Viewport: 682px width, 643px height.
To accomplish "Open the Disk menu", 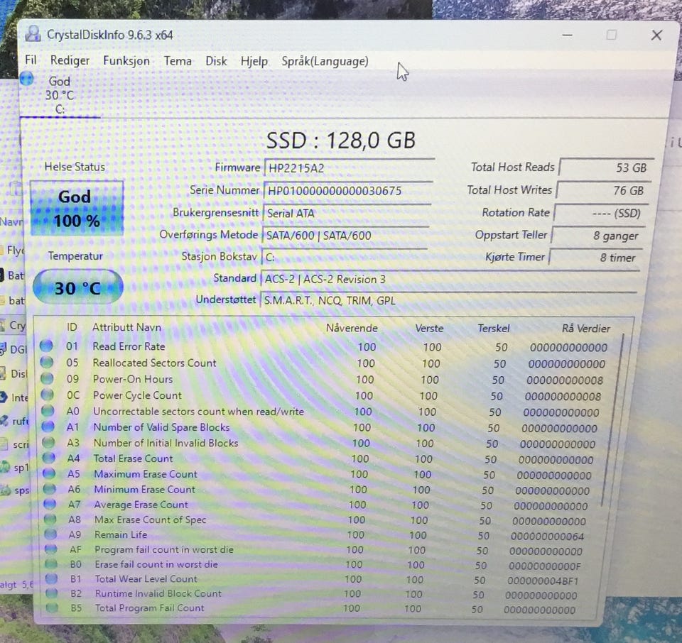I will [x=216, y=61].
